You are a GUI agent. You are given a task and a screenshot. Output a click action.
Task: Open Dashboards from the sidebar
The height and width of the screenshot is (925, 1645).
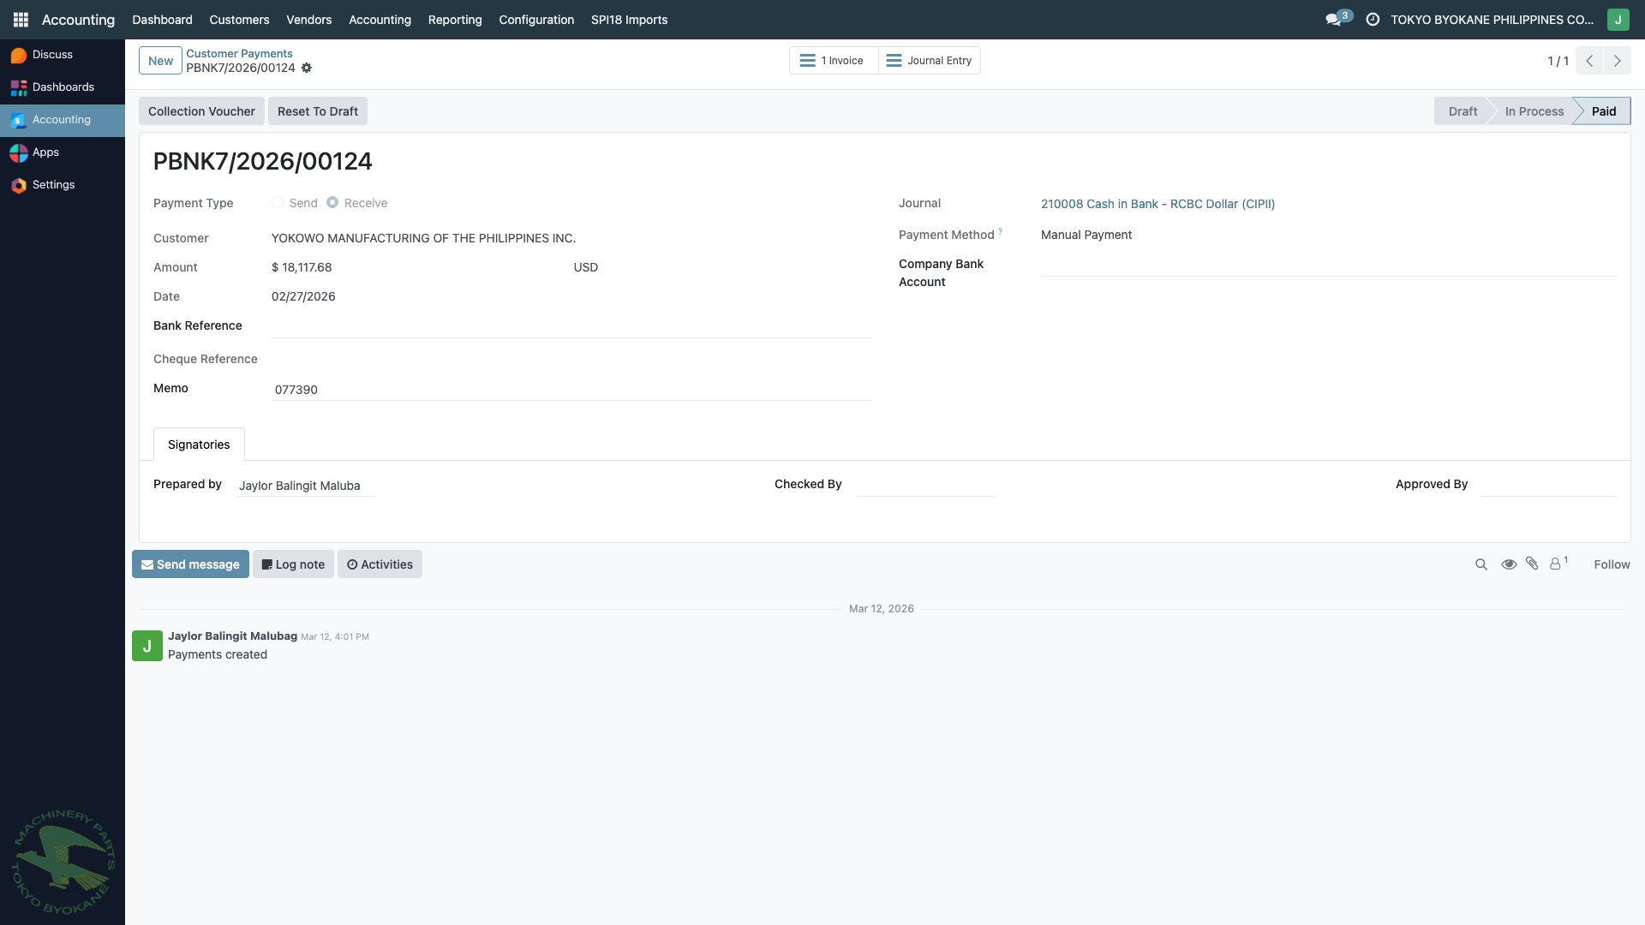point(63,87)
